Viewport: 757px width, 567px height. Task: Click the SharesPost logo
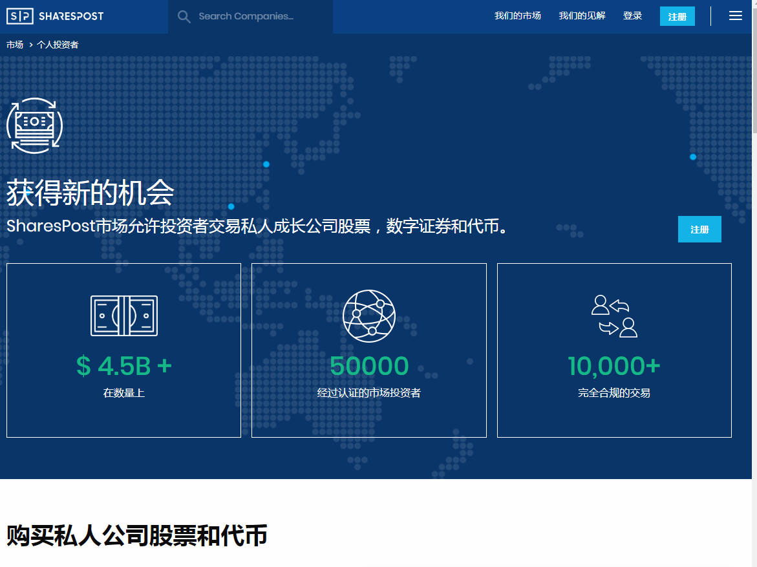[x=55, y=16]
